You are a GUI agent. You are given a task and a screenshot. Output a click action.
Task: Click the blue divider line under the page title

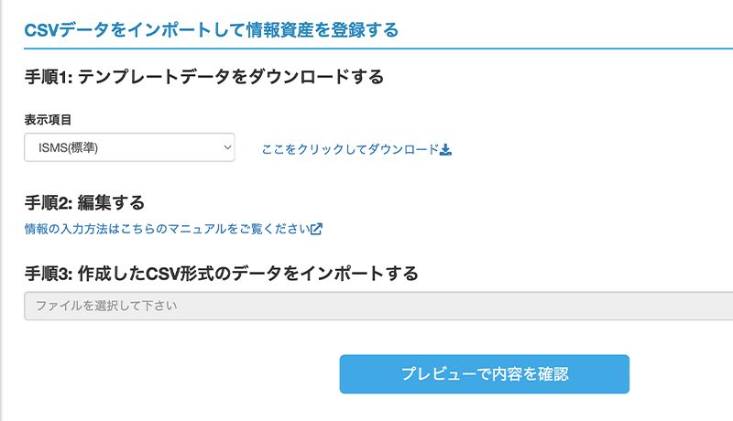(x=378, y=49)
